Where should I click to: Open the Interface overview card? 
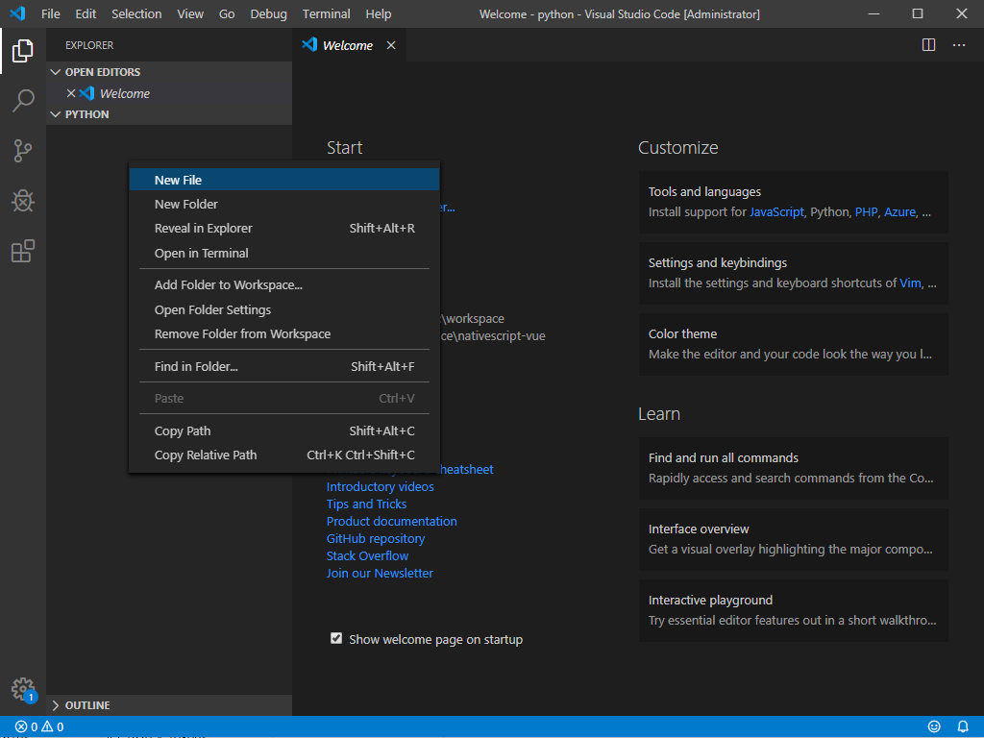coord(793,540)
